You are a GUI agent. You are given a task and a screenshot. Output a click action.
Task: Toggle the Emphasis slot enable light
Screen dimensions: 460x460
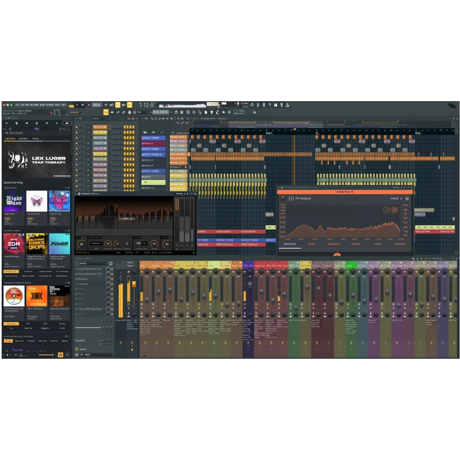coord(112,284)
